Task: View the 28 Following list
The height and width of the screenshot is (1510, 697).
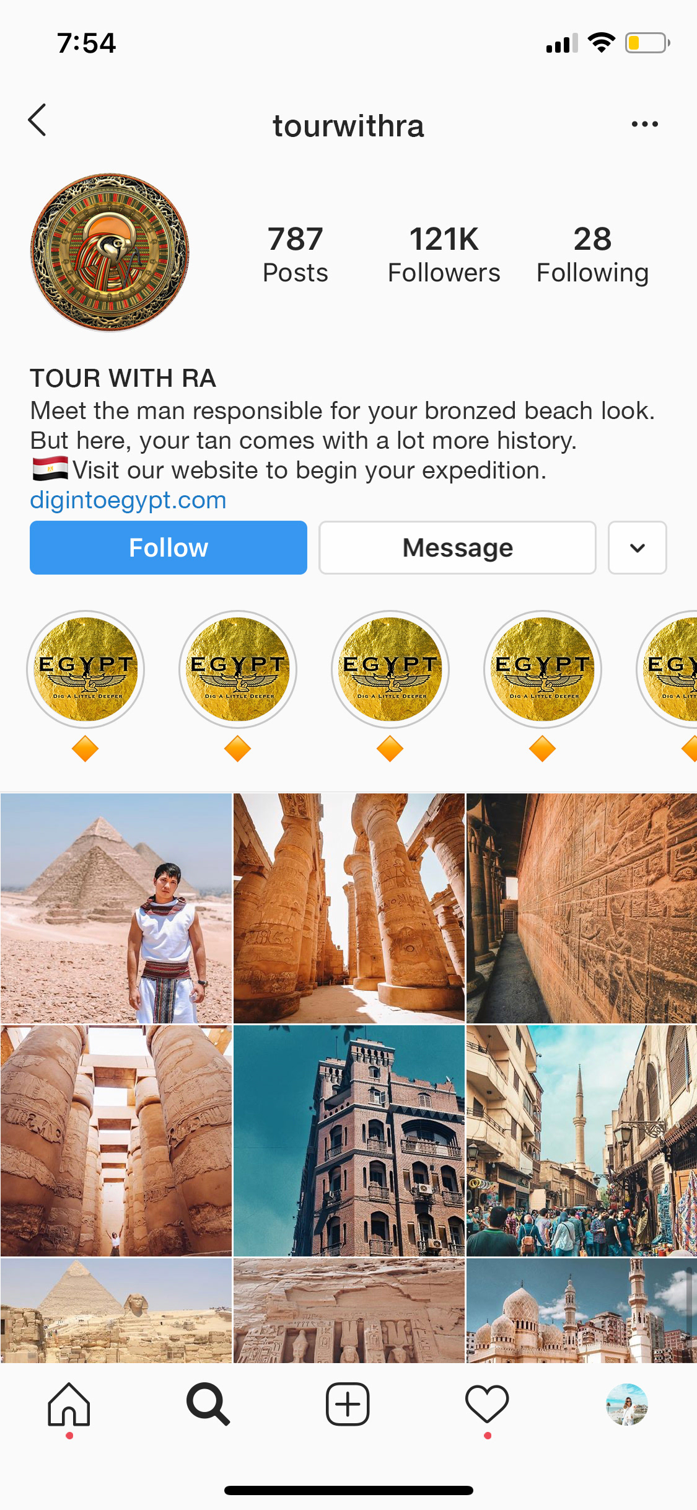Action: click(592, 255)
